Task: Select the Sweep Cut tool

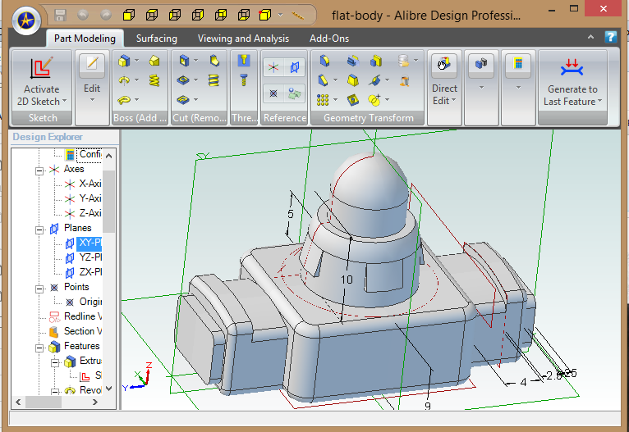Action: (183, 99)
